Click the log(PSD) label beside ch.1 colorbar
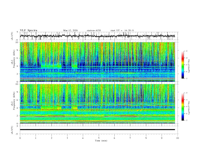Image resolution: width=200 pixels, height=155 pixels. pyautogui.click(x=189, y=66)
